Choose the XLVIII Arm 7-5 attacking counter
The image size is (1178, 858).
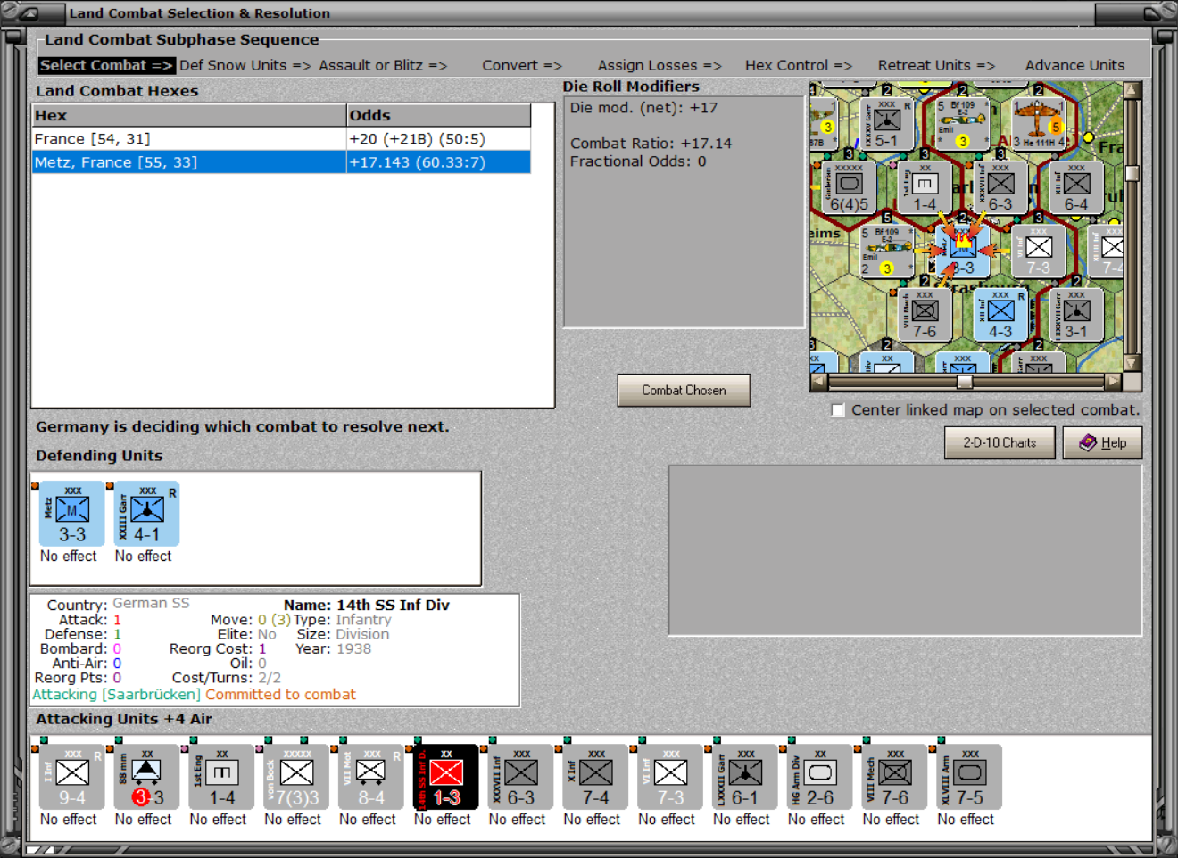point(969,778)
